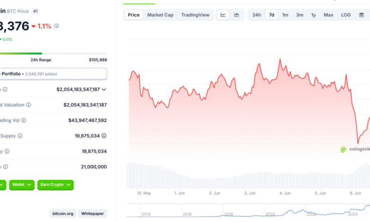This screenshot has height=222, width=370.
Task: Click the 31. May date axis label
Action: click(x=144, y=193)
